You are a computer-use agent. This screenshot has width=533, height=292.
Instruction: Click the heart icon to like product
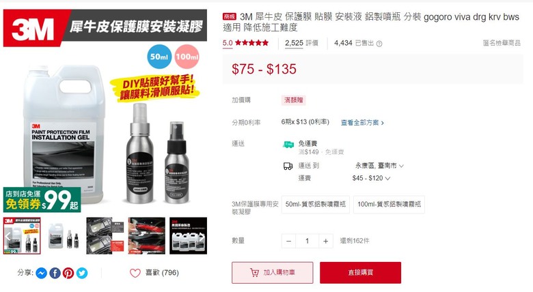click(135, 273)
